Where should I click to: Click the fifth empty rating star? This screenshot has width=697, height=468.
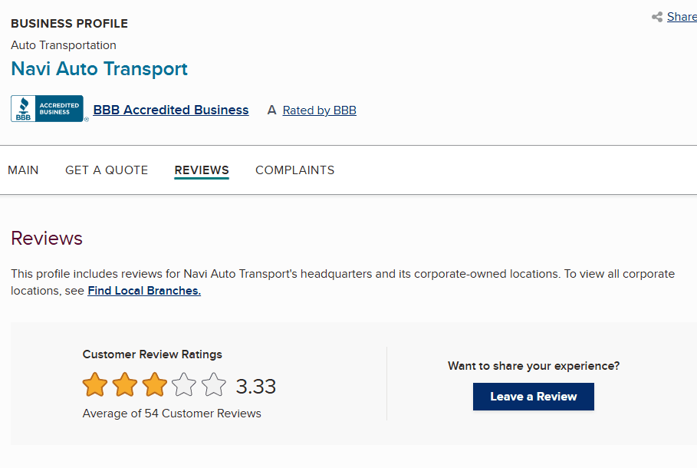(x=214, y=385)
